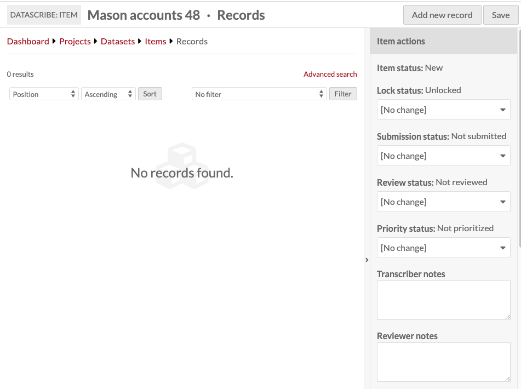Click the Add new record button
The width and height of the screenshot is (521, 389).
442,15
